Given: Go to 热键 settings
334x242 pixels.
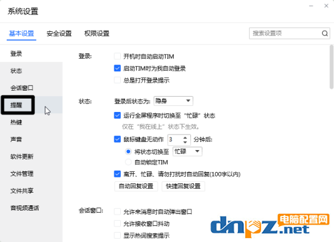Looking at the screenshot, I should click(x=31, y=122).
